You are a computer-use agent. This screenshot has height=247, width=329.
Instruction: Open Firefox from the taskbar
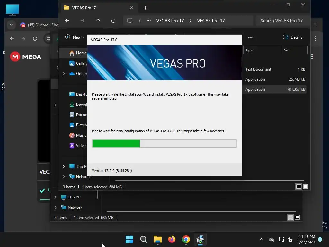click(172, 239)
